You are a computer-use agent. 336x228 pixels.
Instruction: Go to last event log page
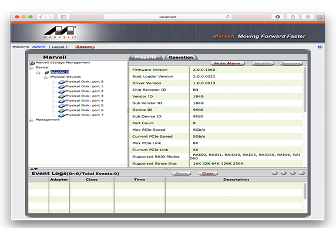pos(302,173)
